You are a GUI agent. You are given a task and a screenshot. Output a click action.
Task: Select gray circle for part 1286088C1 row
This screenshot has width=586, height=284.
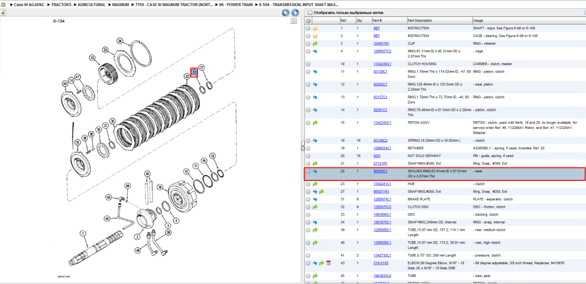pos(308,230)
